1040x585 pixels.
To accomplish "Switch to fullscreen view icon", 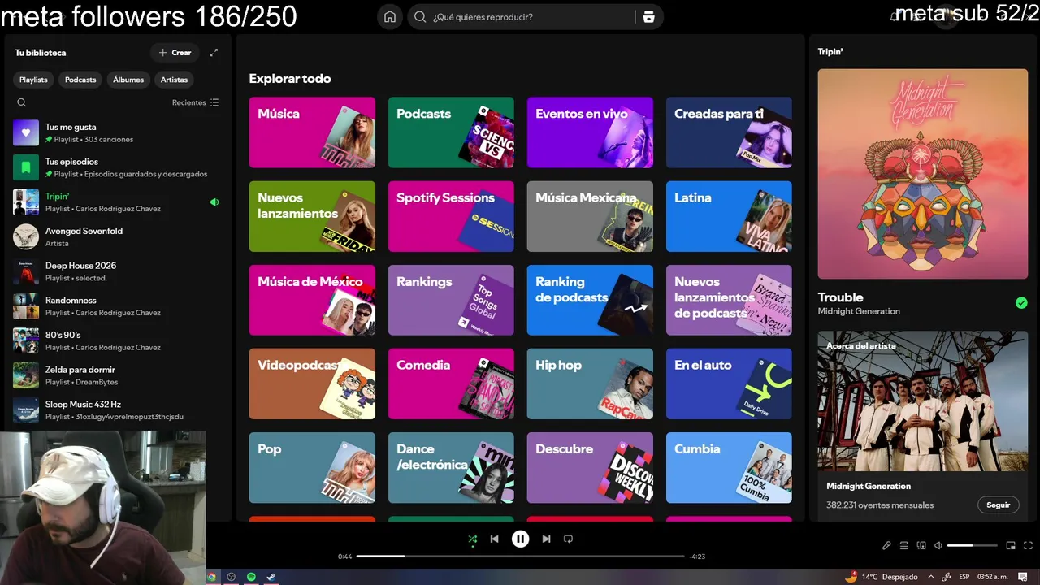I will click(x=1029, y=546).
